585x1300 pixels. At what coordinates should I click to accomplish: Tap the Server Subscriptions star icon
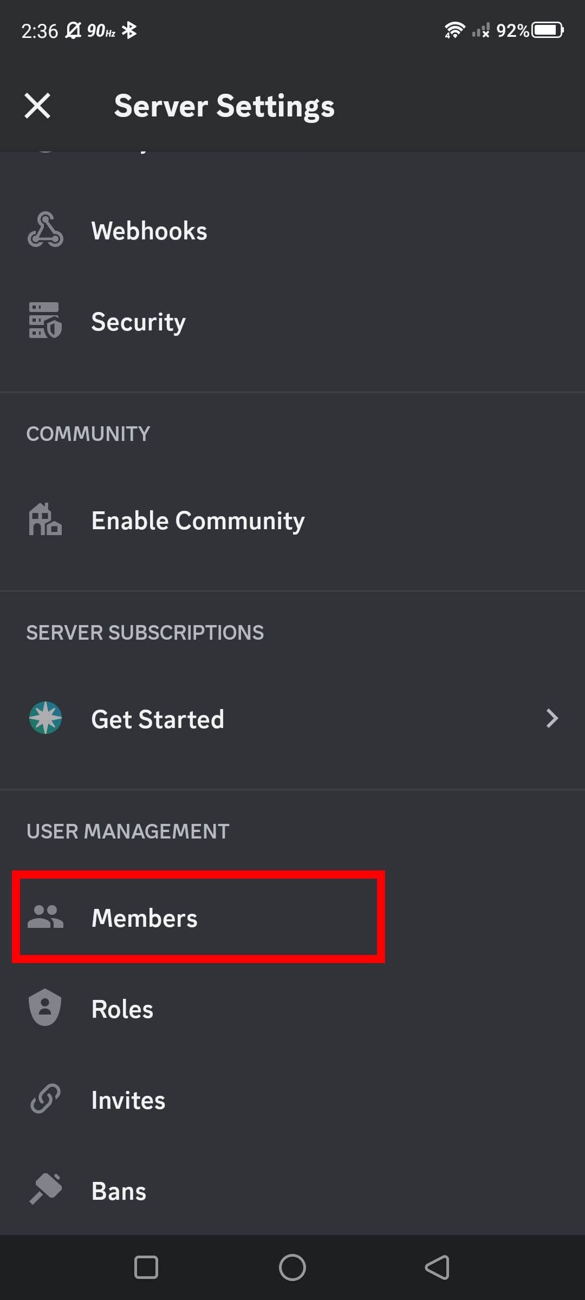coord(45,718)
